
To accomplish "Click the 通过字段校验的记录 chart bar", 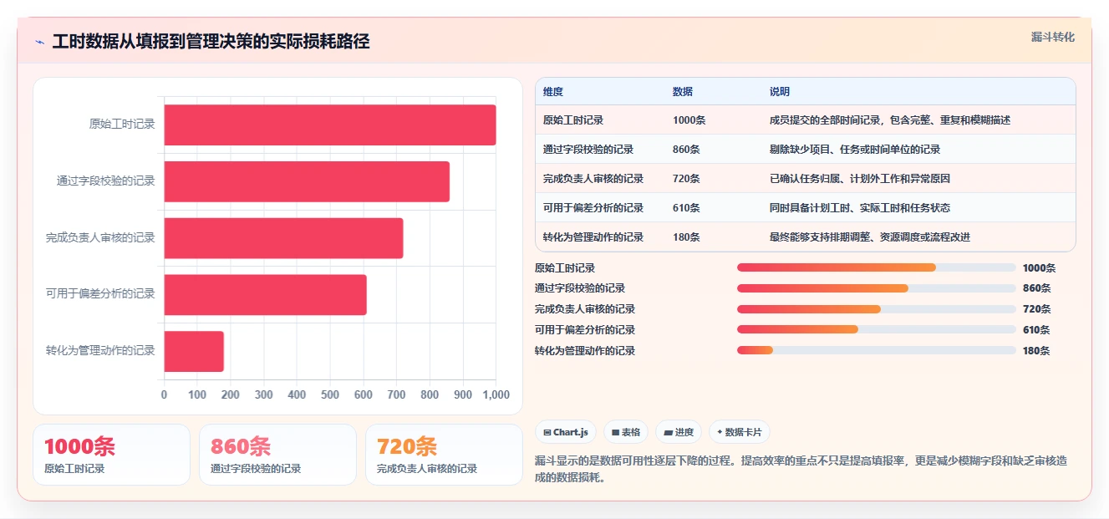I will coord(307,181).
